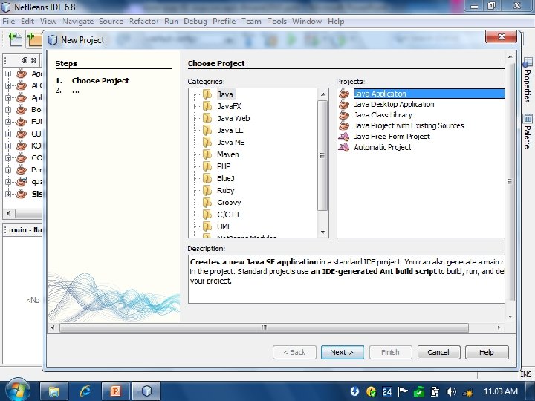The width and height of the screenshot is (535, 401).
Task: Select the PHP category
Action: coord(224,166)
